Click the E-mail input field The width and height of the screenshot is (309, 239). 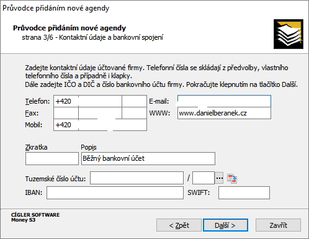point(224,101)
